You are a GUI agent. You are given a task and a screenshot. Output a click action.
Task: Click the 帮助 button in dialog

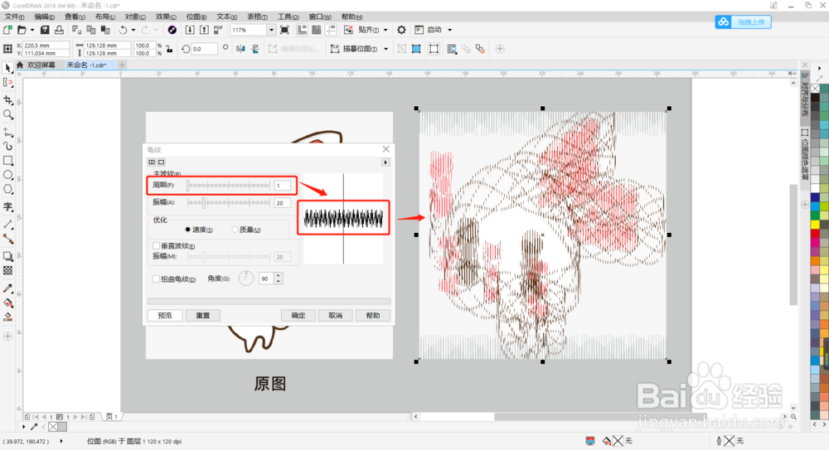373,316
